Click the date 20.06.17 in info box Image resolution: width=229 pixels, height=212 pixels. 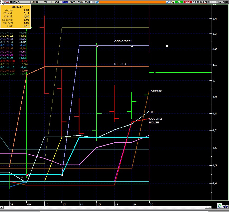[x=17, y=7]
